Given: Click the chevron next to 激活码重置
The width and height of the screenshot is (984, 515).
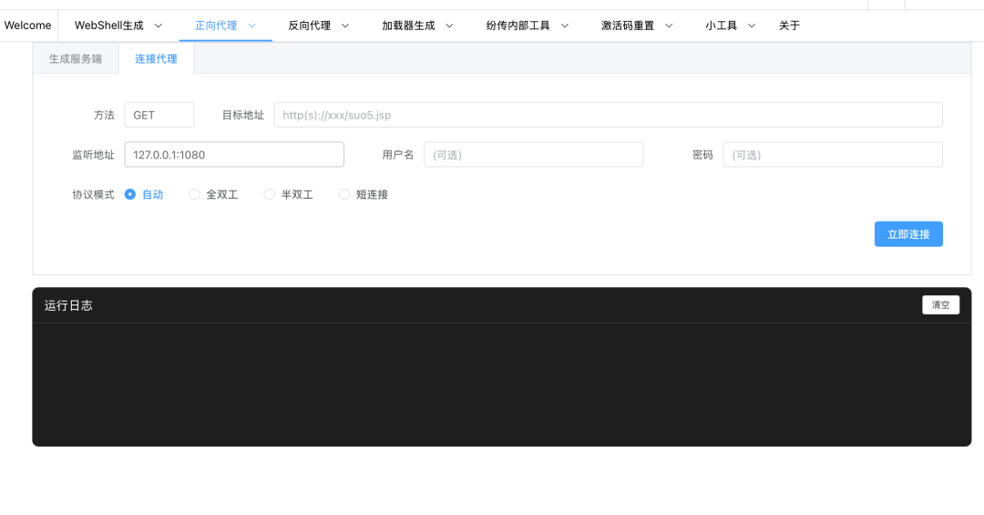Looking at the screenshot, I should 669,26.
